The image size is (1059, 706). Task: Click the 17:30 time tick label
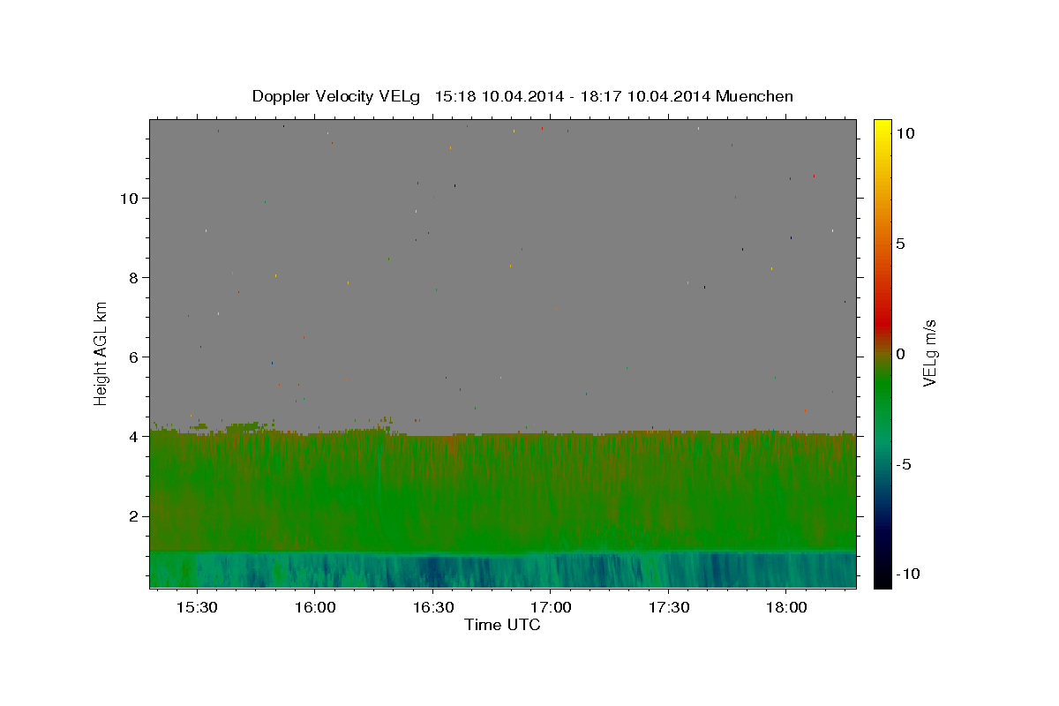668,608
